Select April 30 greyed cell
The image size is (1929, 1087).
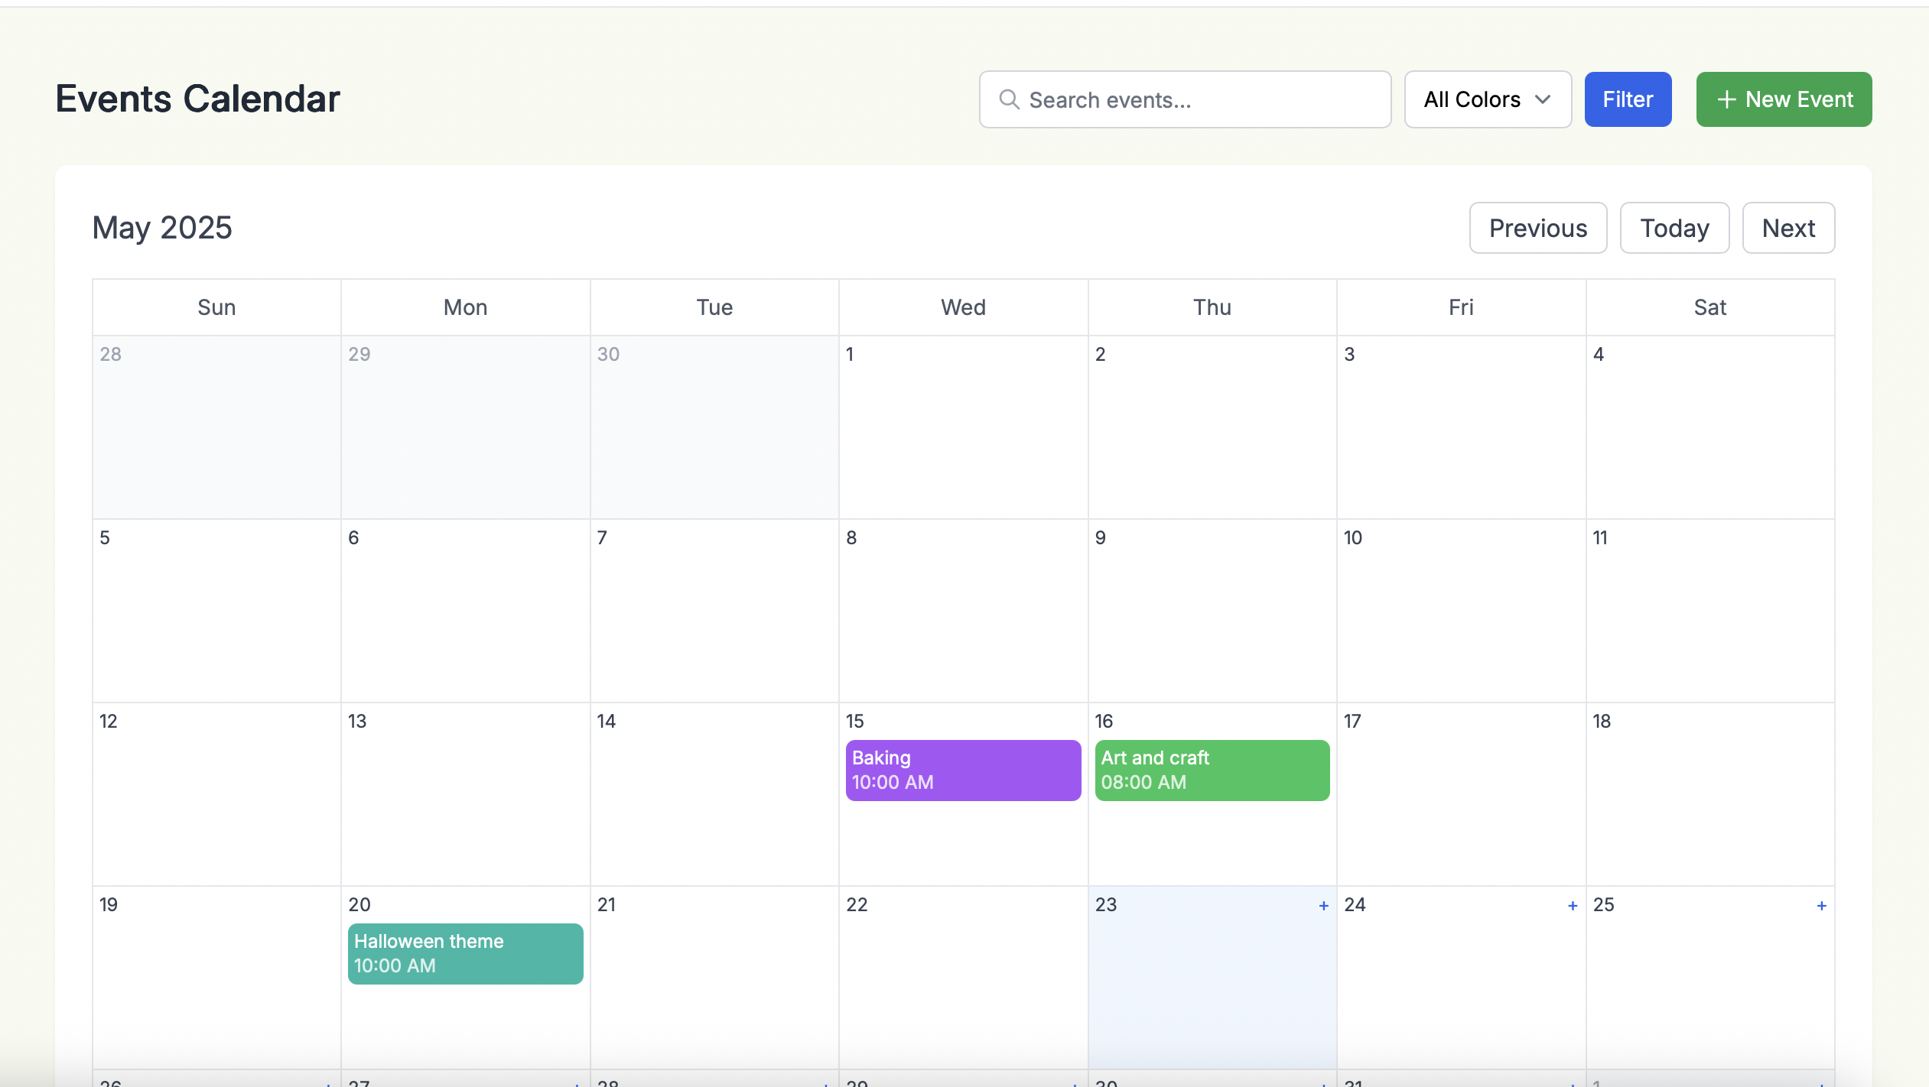[x=714, y=427]
